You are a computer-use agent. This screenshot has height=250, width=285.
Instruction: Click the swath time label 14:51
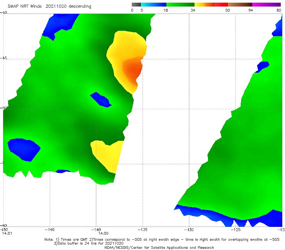click(x=7, y=233)
